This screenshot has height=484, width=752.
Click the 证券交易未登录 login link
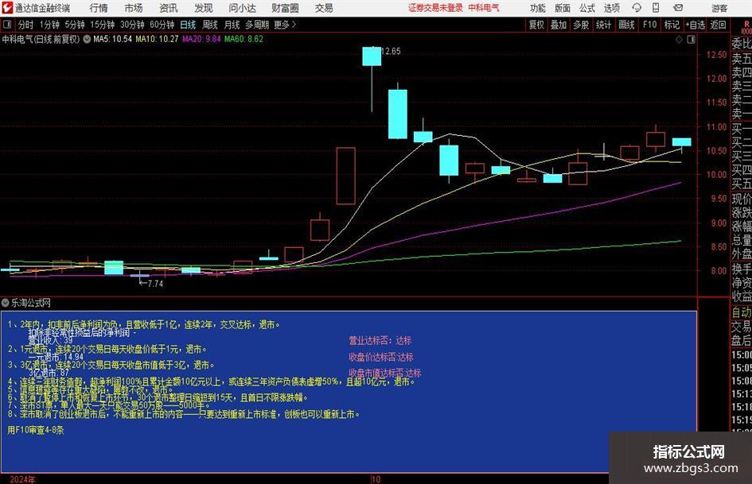(435, 8)
